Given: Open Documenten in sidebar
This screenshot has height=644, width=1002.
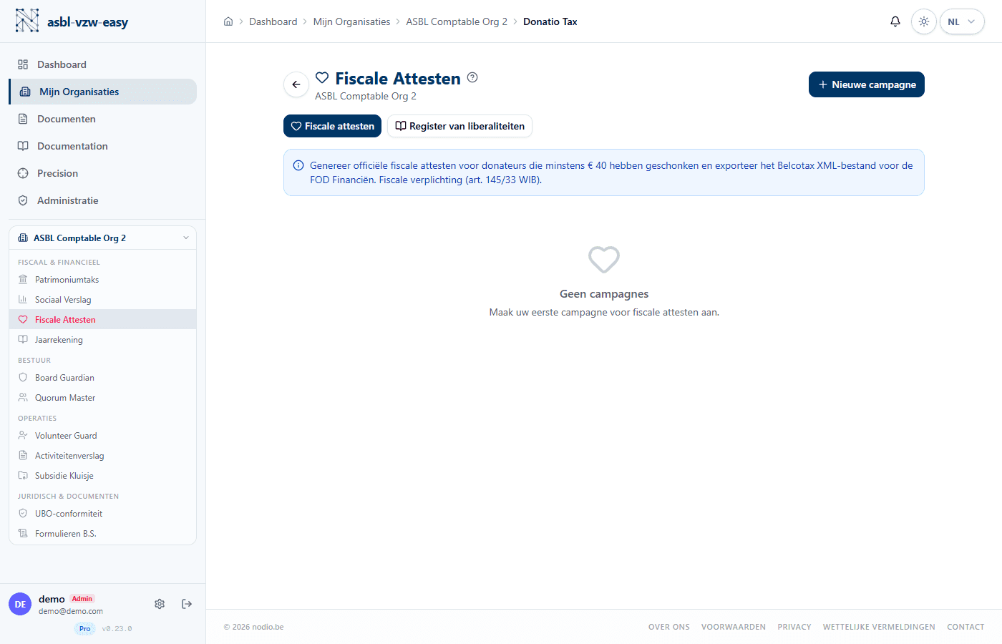Looking at the screenshot, I should pyautogui.click(x=102, y=119).
